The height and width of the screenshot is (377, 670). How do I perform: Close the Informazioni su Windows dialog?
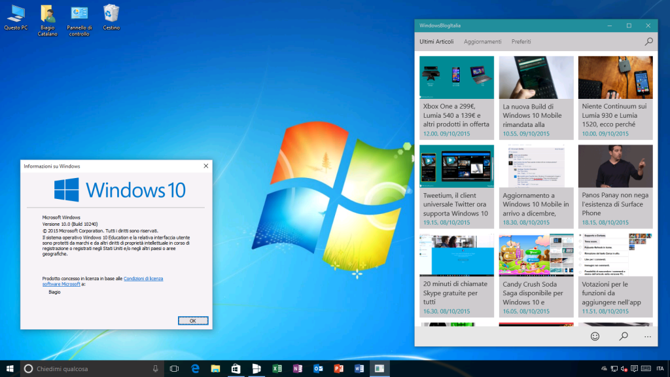tap(206, 166)
